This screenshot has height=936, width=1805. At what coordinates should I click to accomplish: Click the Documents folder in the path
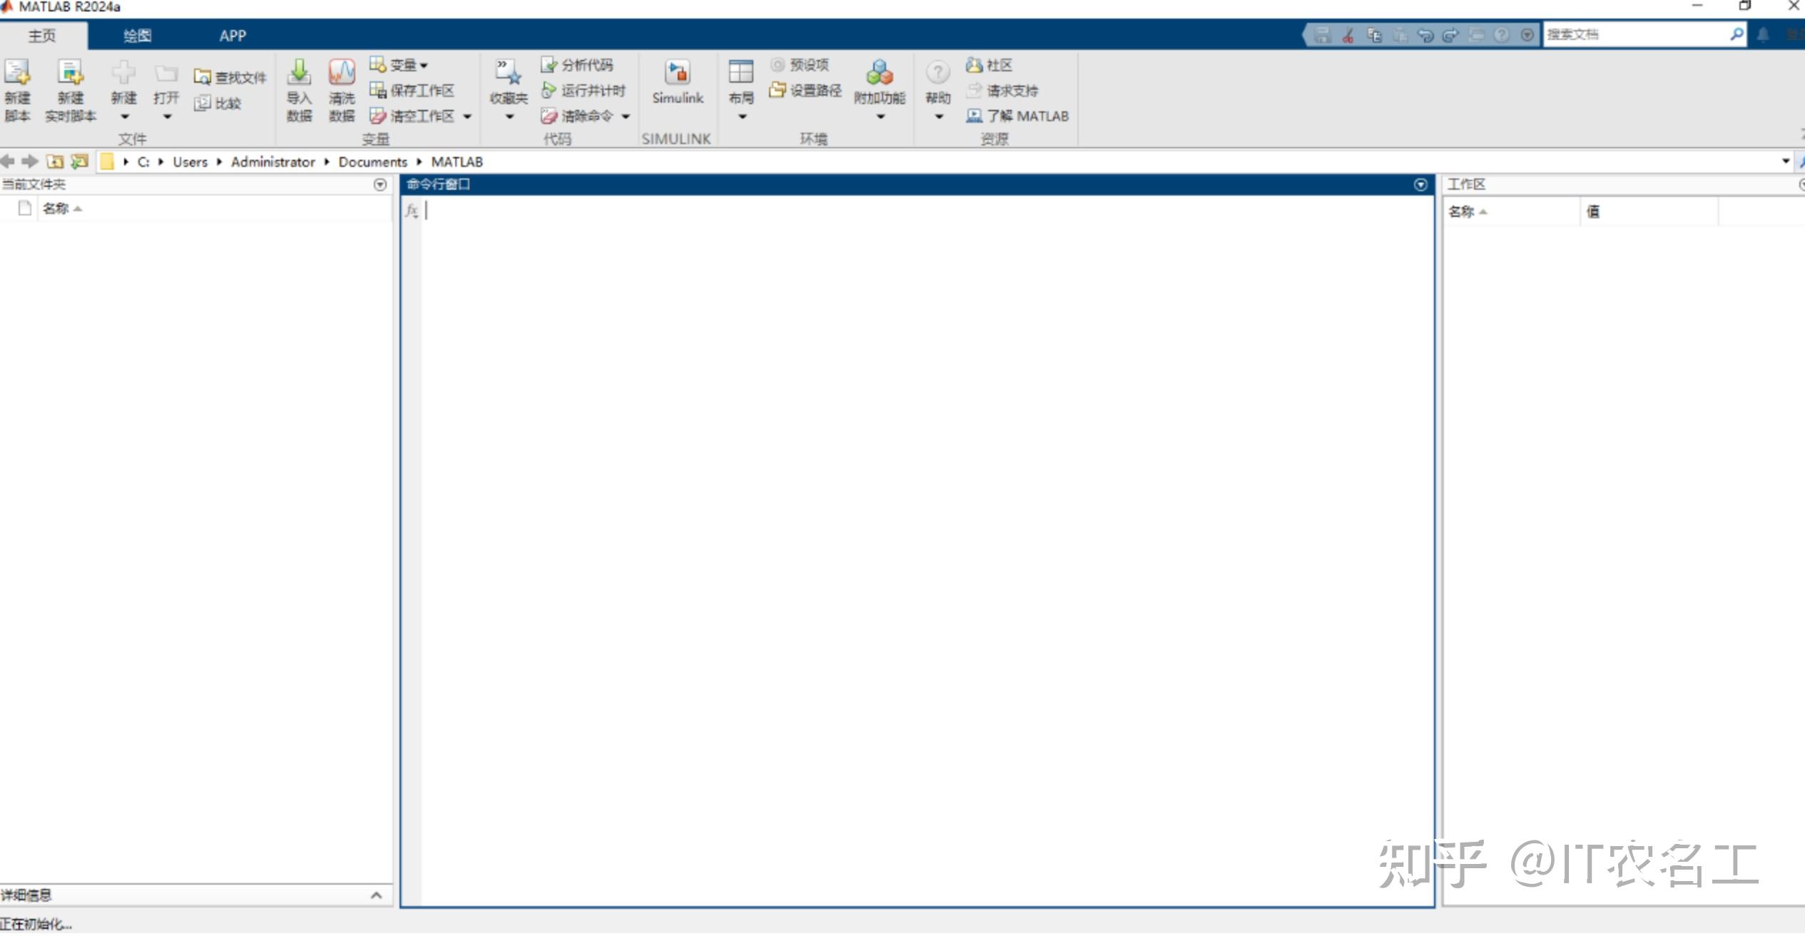coord(372,162)
